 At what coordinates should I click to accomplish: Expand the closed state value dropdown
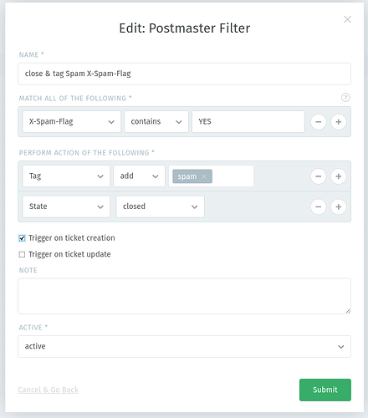pyautogui.click(x=161, y=206)
